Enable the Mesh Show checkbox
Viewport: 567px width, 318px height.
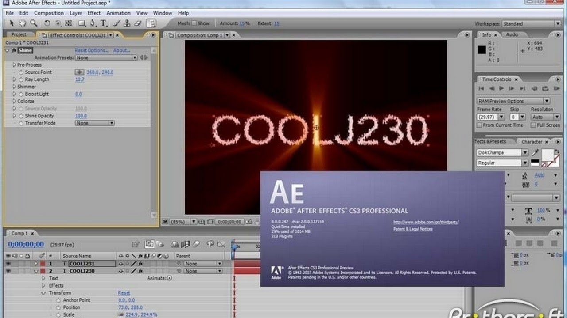(194, 23)
